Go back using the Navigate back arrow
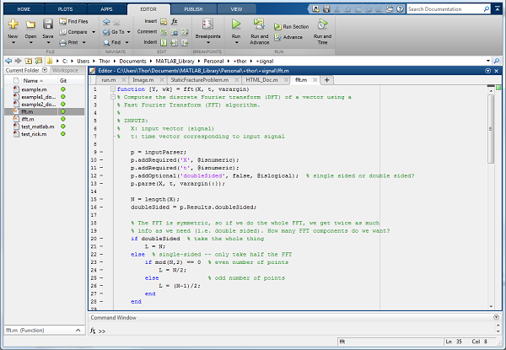This screenshot has width=506, height=350. click(x=106, y=22)
